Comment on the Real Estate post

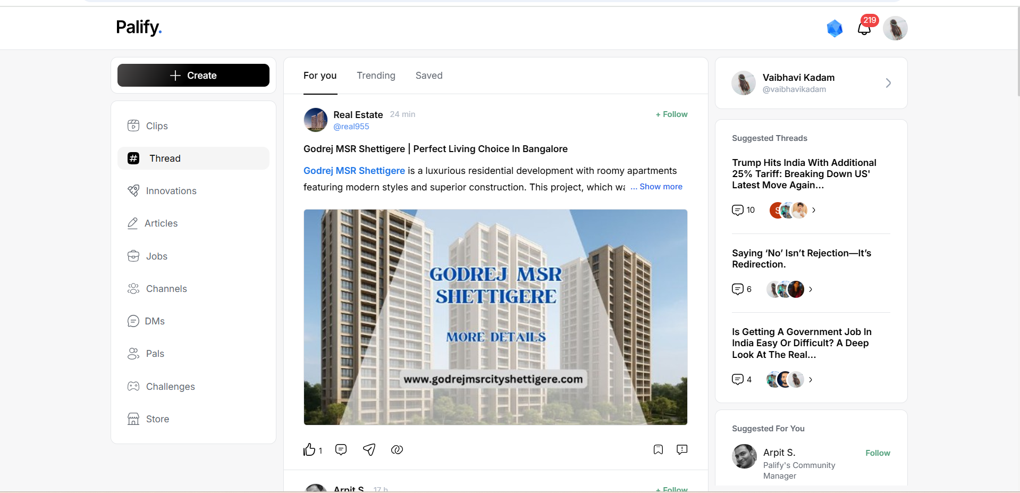[x=341, y=450]
